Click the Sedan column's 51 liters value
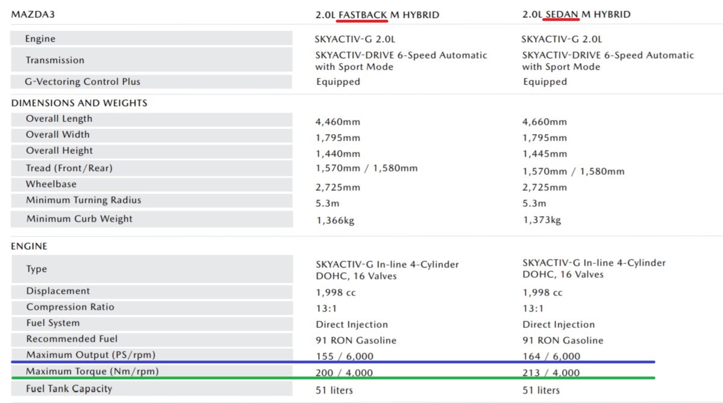Screen dimensions: 723x403 (541, 390)
